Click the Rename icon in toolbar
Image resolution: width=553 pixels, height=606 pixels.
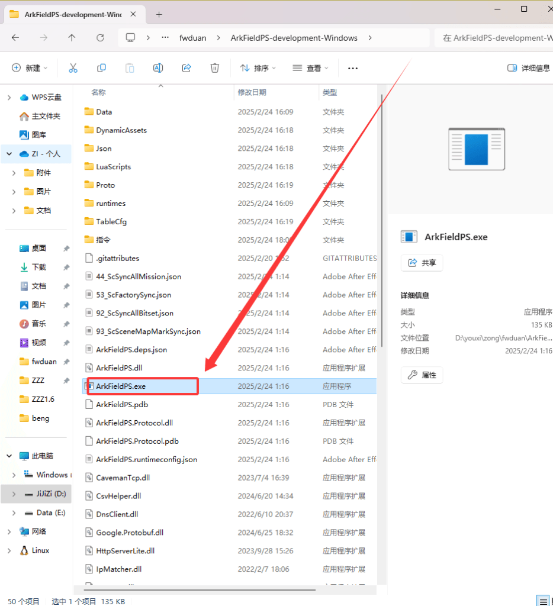(x=158, y=68)
